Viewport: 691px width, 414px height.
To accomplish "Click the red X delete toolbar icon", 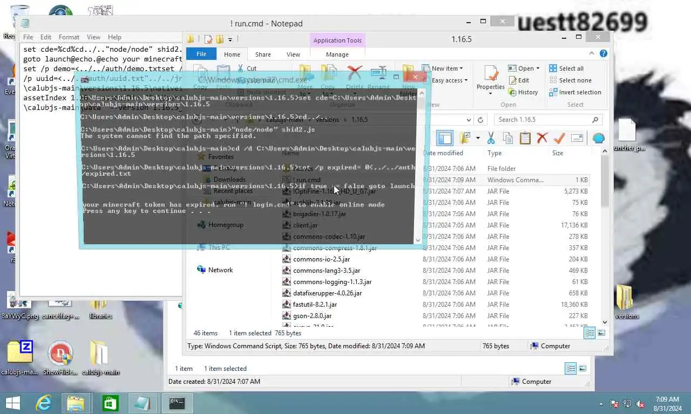I will point(542,139).
